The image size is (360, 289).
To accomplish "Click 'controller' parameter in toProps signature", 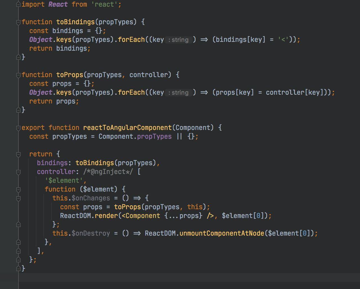I will 148,75.
